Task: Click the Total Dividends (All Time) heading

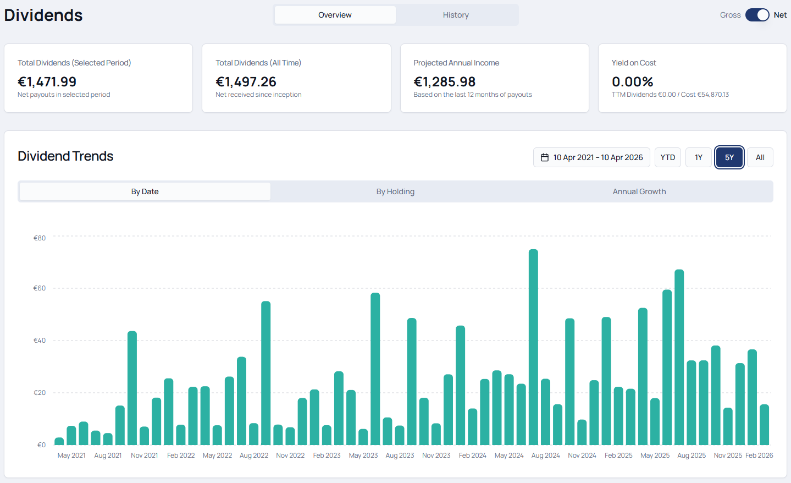Action: point(258,63)
